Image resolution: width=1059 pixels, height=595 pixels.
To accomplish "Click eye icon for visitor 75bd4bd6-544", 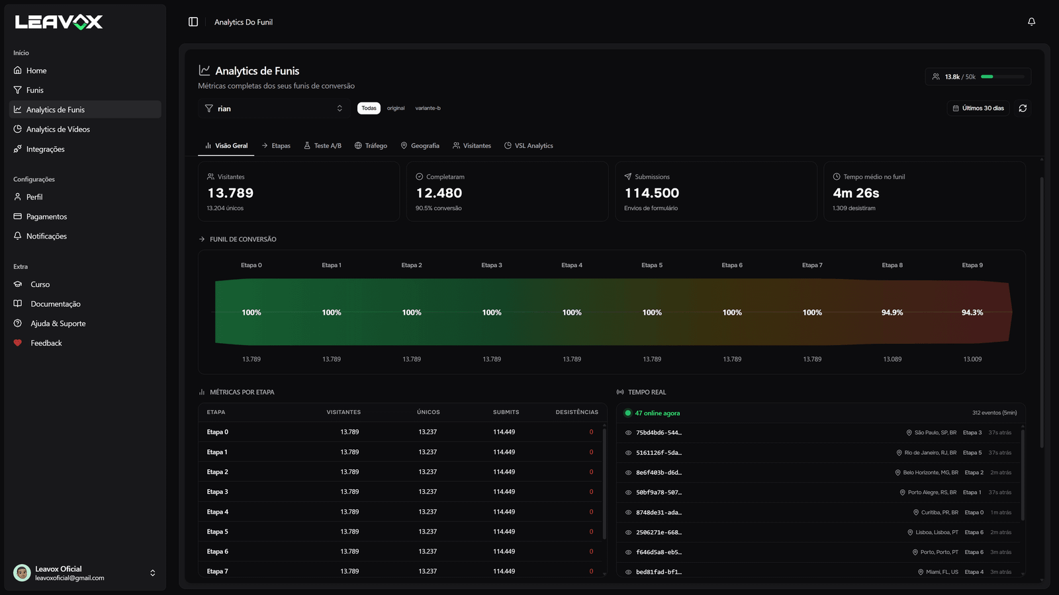I will click(x=628, y=433).
